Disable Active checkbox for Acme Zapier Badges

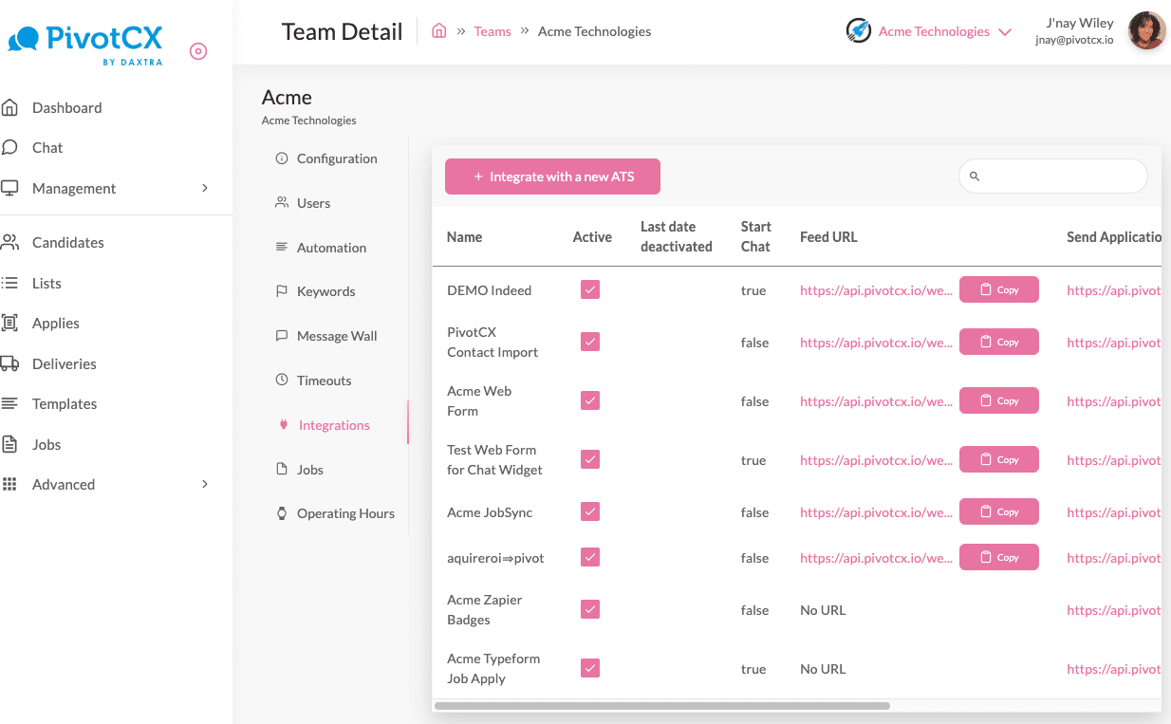[590, 609]
